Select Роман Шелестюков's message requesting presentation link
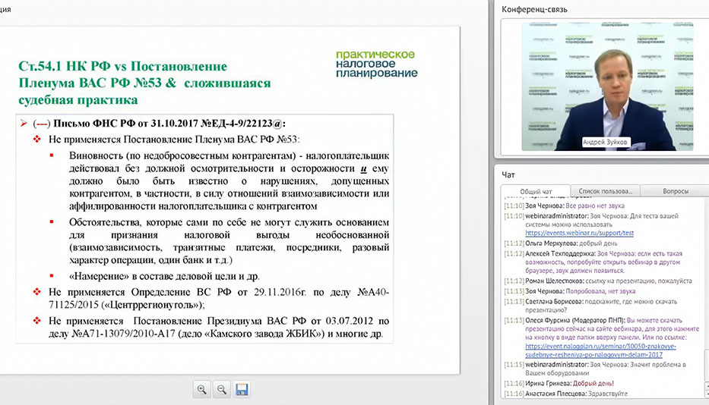709x405 pixels. coord(598,281)
